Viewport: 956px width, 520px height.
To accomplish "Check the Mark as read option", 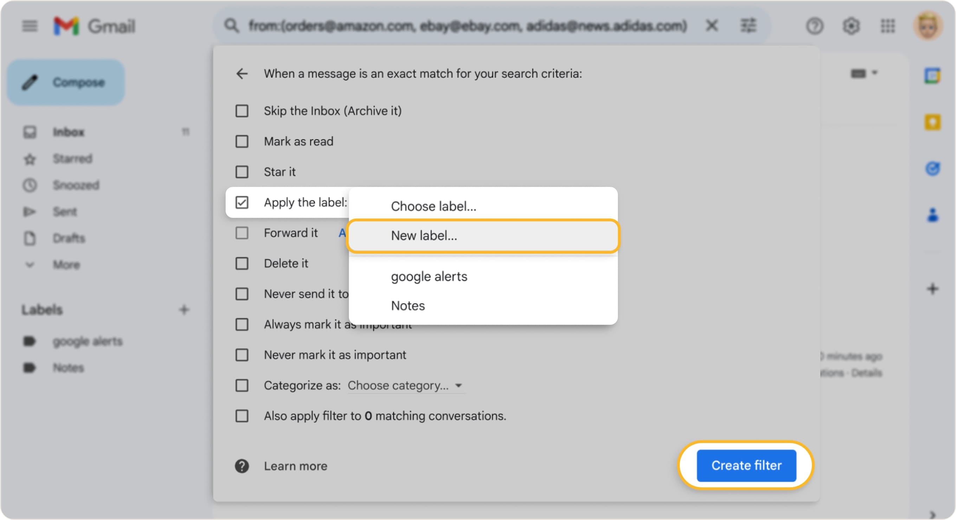I will [242, 141].
